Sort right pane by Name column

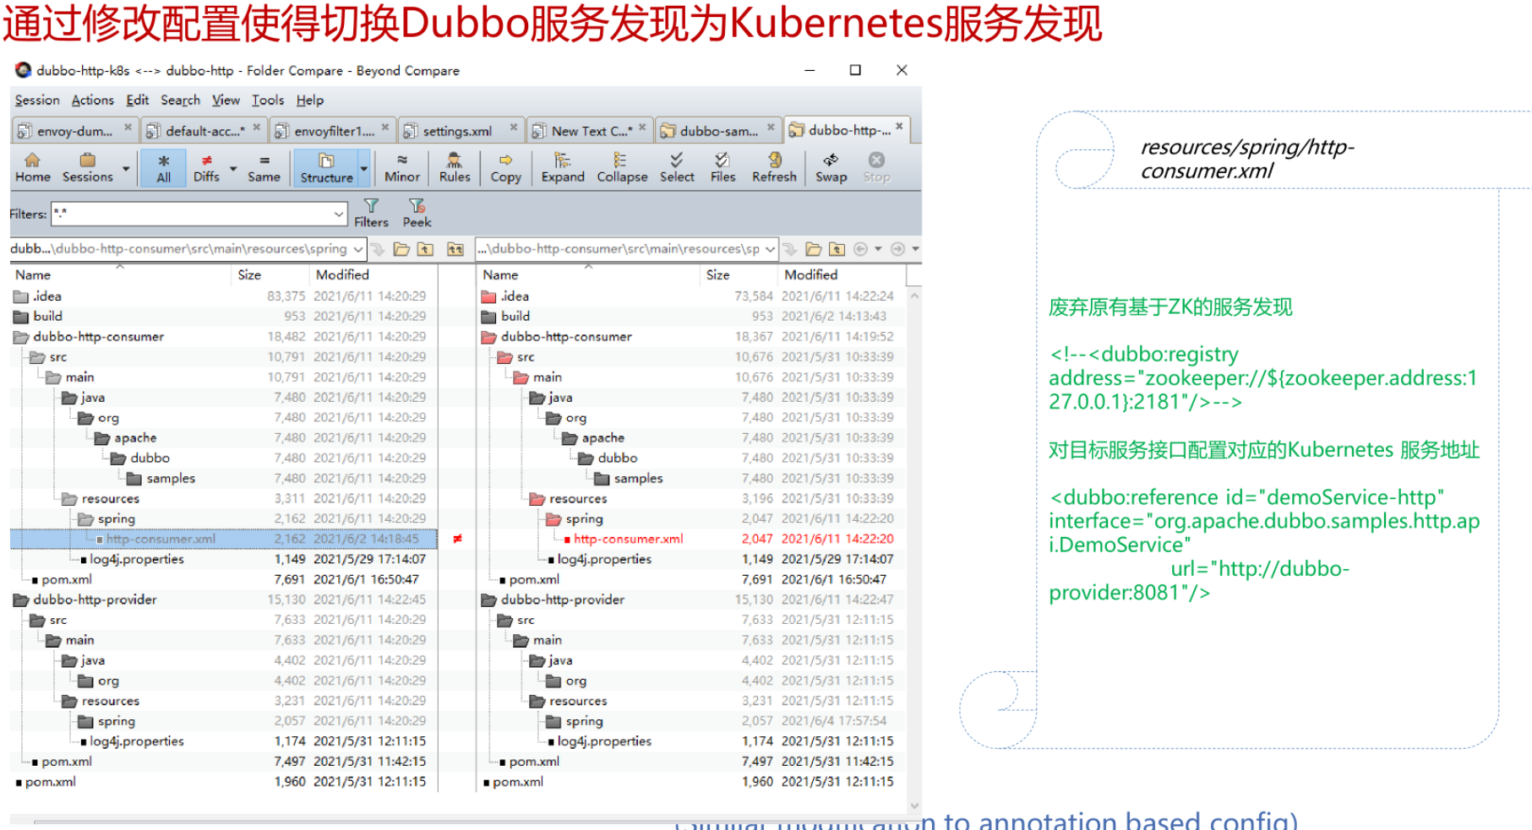(x=588, y=274)
